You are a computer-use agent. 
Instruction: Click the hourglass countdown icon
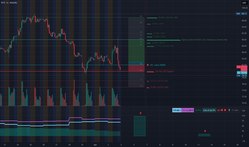tap(229, 110)
